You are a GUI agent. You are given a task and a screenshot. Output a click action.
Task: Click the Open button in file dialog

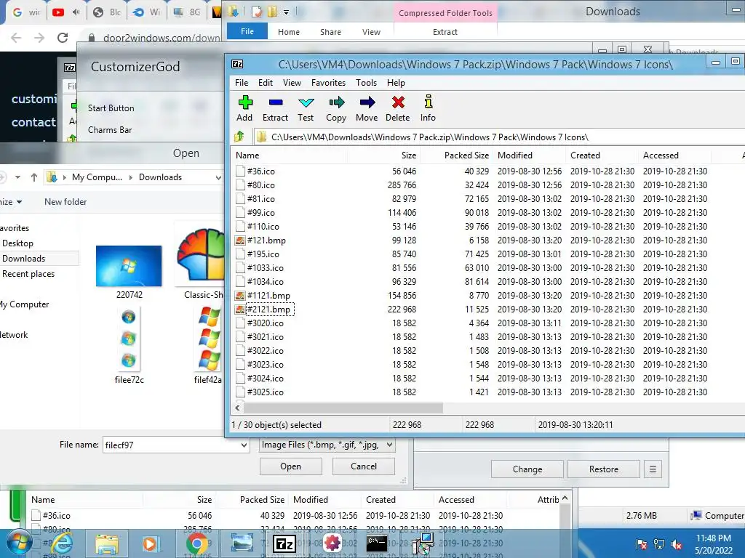(291, 466)
